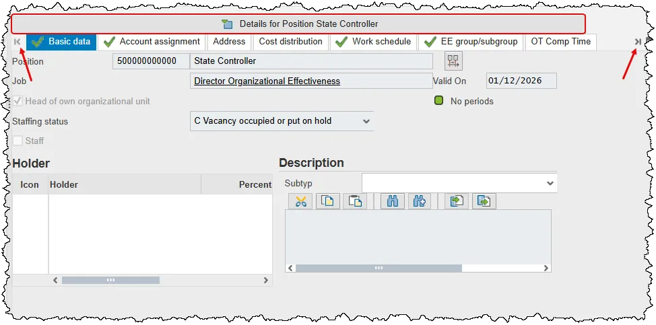Click inside the Description text area

coord(418,236)
